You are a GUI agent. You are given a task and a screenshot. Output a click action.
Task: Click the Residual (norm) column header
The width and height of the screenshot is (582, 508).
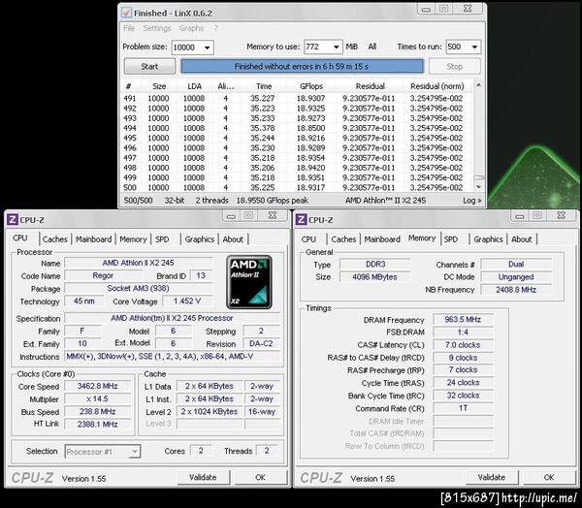[x=436, y=86]
